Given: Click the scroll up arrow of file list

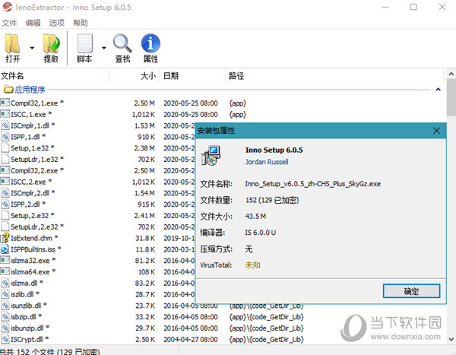Looking at the screenshot, I should 451,74.
